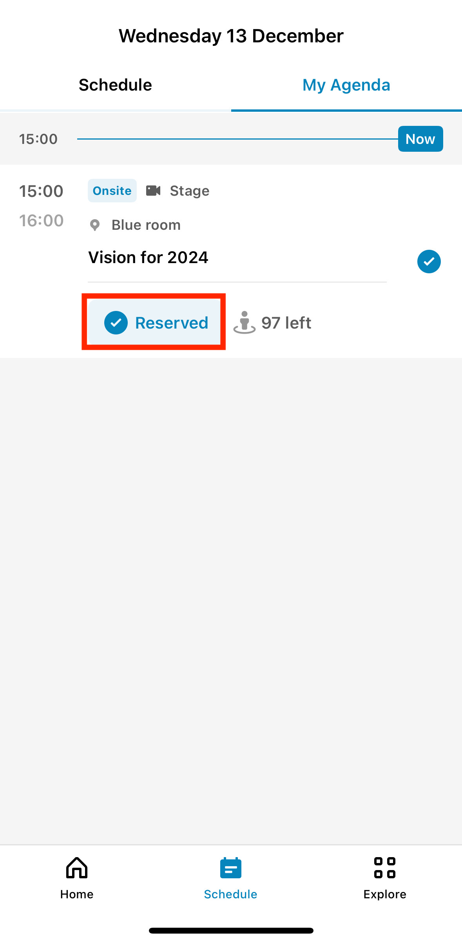462x943 pixels.
Task: Tap the Wednesday 13 December date header
Action: coord(231,36)
